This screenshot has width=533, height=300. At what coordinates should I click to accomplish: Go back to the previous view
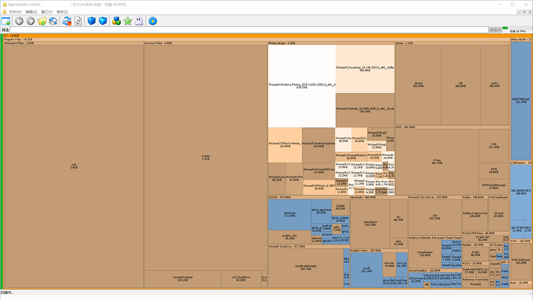[x=19, y=21]
